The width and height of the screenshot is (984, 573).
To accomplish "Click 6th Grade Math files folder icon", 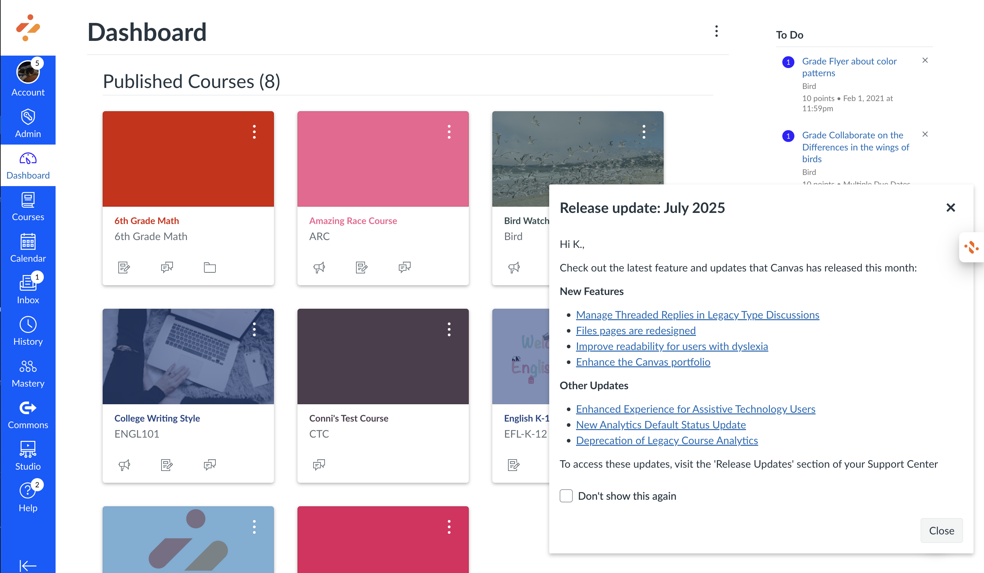I will [210, 268].
